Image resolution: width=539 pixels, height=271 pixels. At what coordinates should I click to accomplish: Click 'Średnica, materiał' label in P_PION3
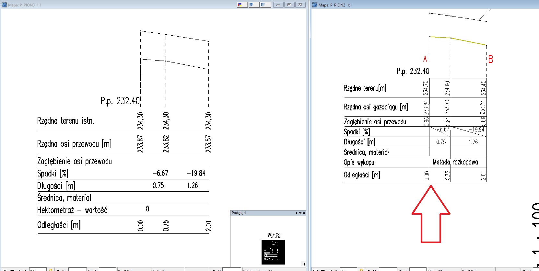coord(64,198)
